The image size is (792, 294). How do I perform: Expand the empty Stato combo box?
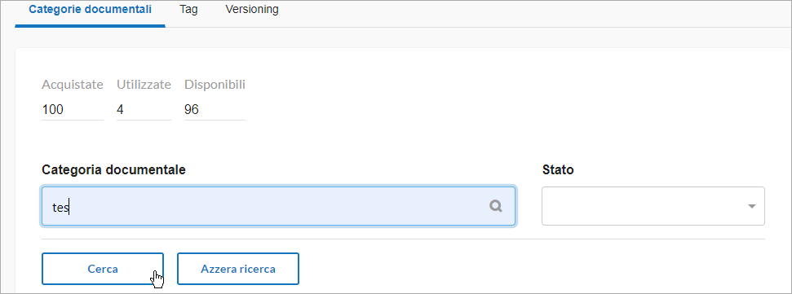pos(653,206)
